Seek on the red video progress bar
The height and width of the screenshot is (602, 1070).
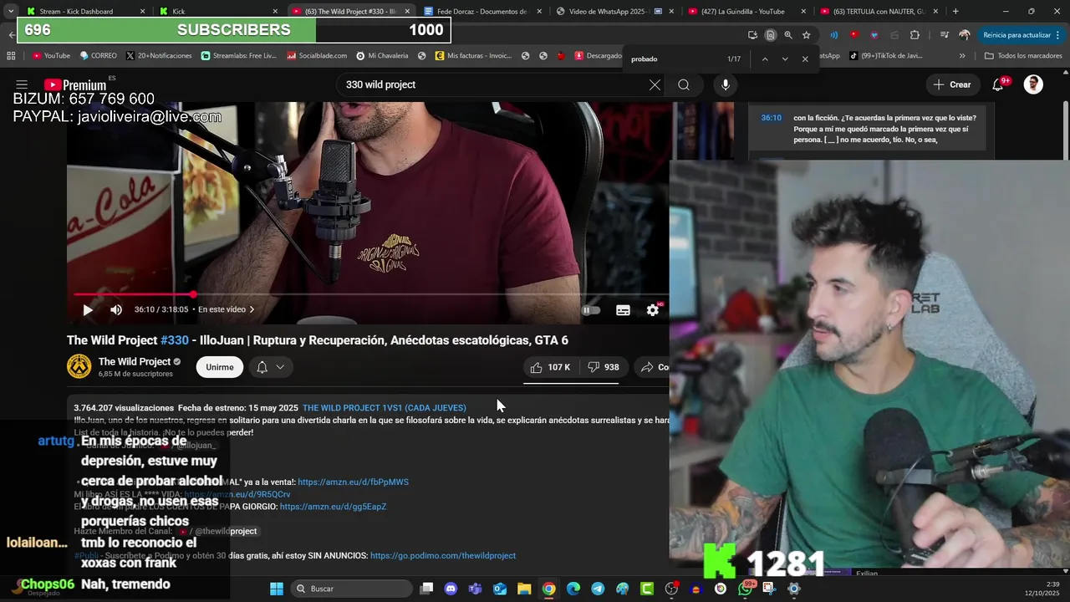pyautogui.click(x=371, y=294)
